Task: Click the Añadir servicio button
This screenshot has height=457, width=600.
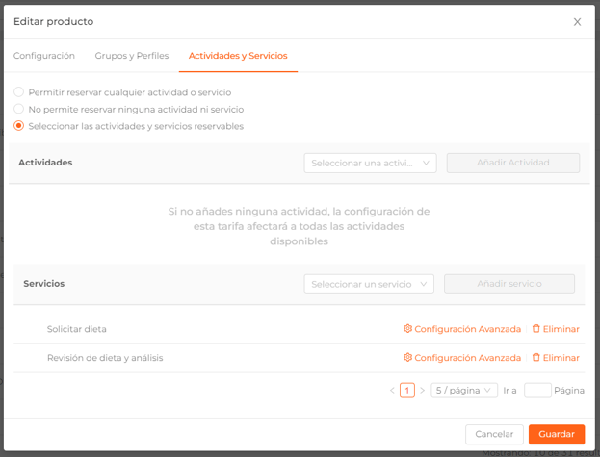Action: click(509, 284)
